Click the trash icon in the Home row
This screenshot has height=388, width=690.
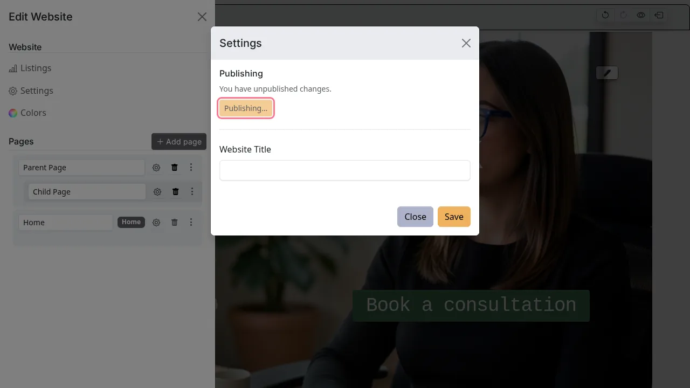tap(175, 223)
